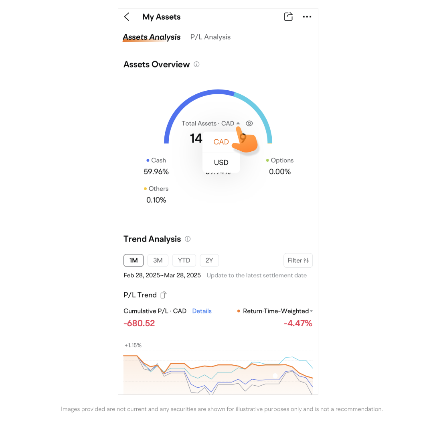Open the Cumulative P/L Details link
This screenshot has height=421, width=433.
(x=202, y=311)
